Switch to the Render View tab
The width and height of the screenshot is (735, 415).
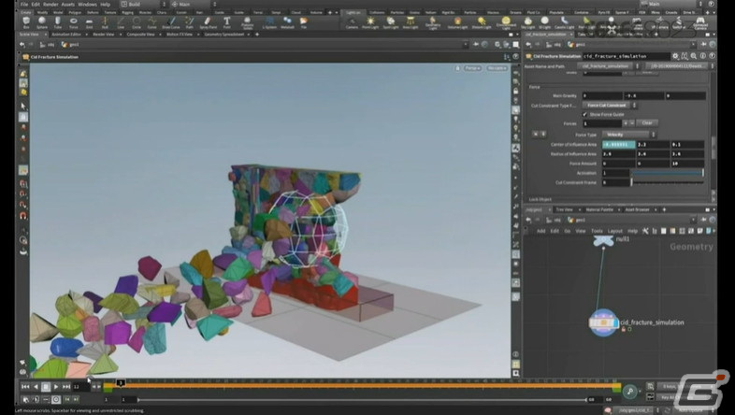pyautogui.click(x=103, y=35)
